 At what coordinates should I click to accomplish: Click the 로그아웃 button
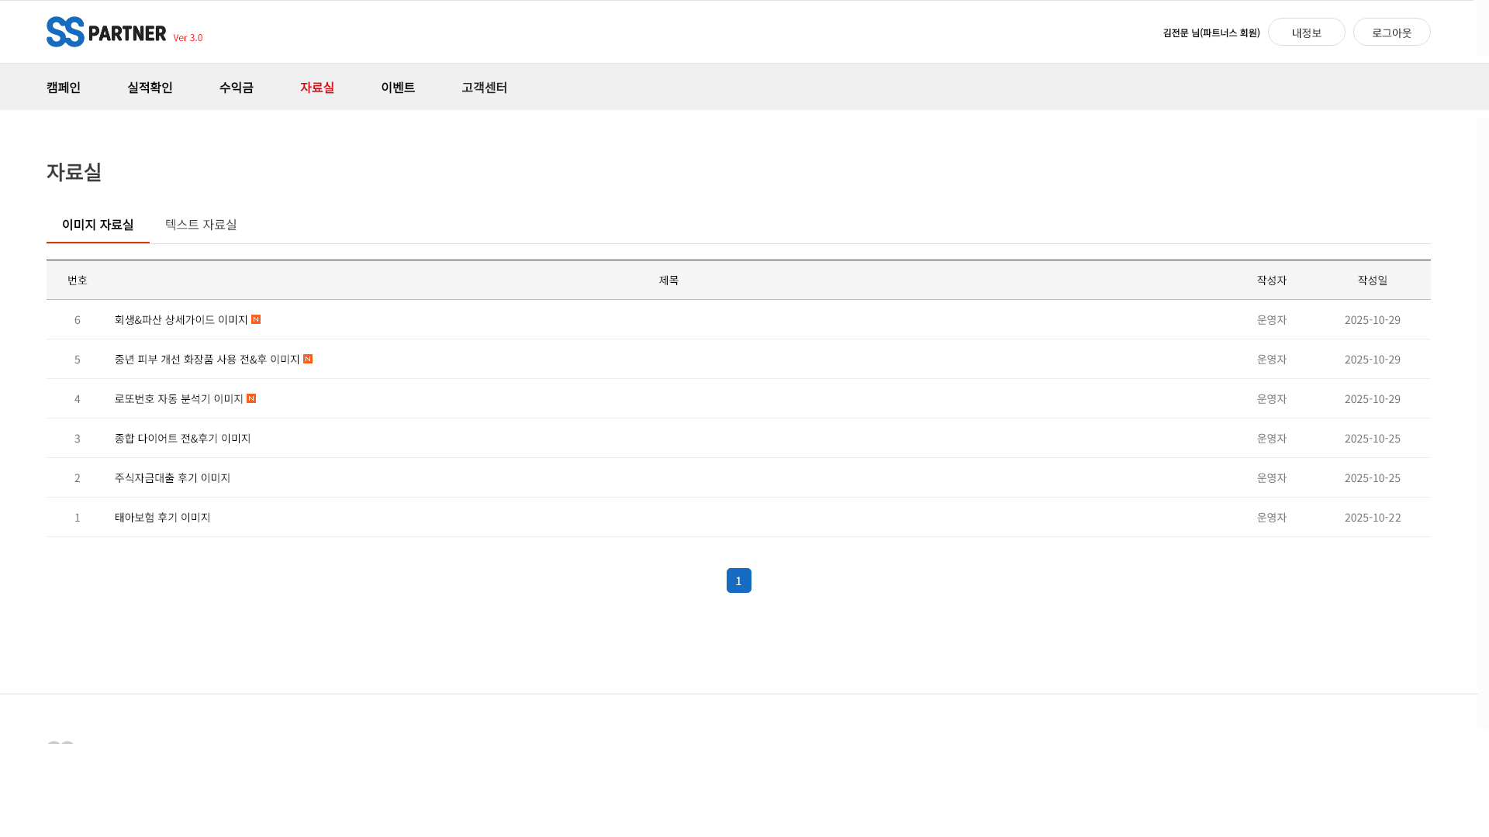[1391, 32]
